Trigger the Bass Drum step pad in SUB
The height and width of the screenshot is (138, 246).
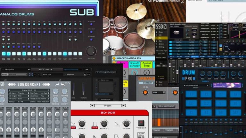click(x=4, y=54)
